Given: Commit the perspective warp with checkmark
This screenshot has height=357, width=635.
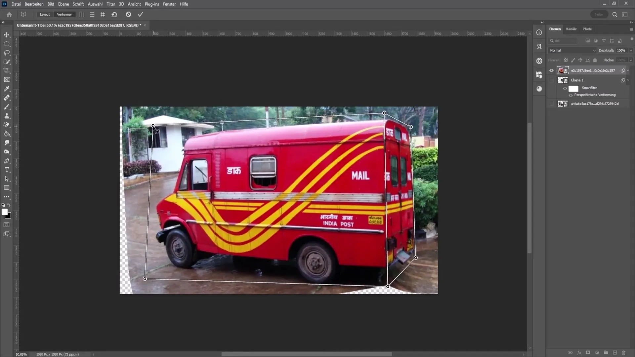Looking at the screenshot, I should click(140, 15).
